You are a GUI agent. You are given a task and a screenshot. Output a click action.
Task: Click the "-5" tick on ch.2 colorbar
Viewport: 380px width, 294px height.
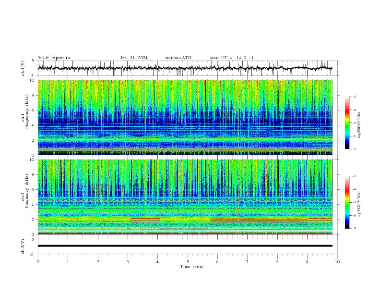pyautogui.click(x=354, y=202)
